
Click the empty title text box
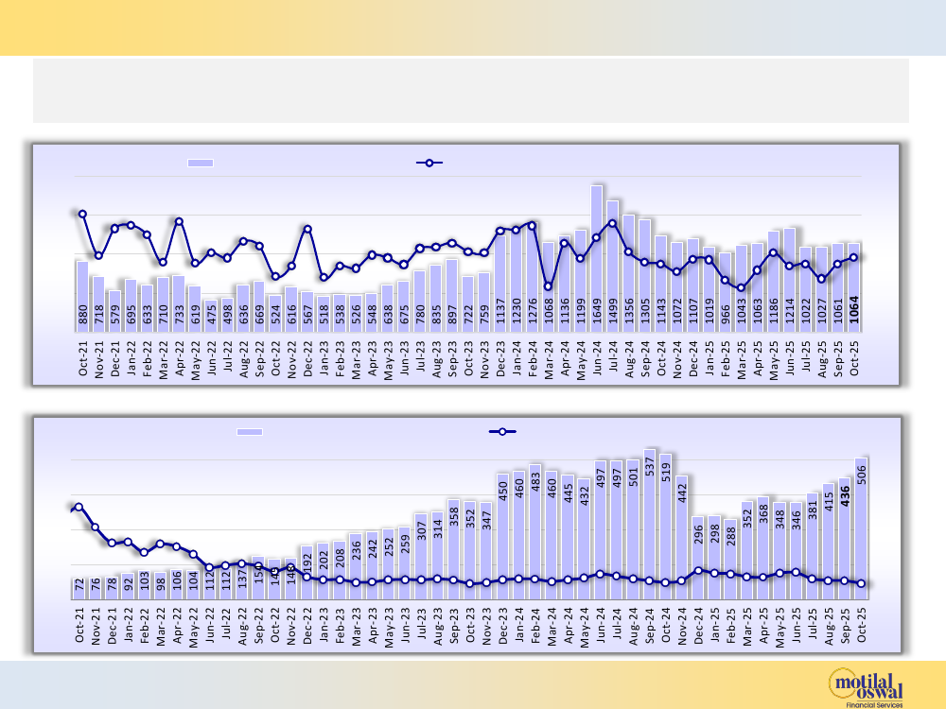[x=471, y=91]
